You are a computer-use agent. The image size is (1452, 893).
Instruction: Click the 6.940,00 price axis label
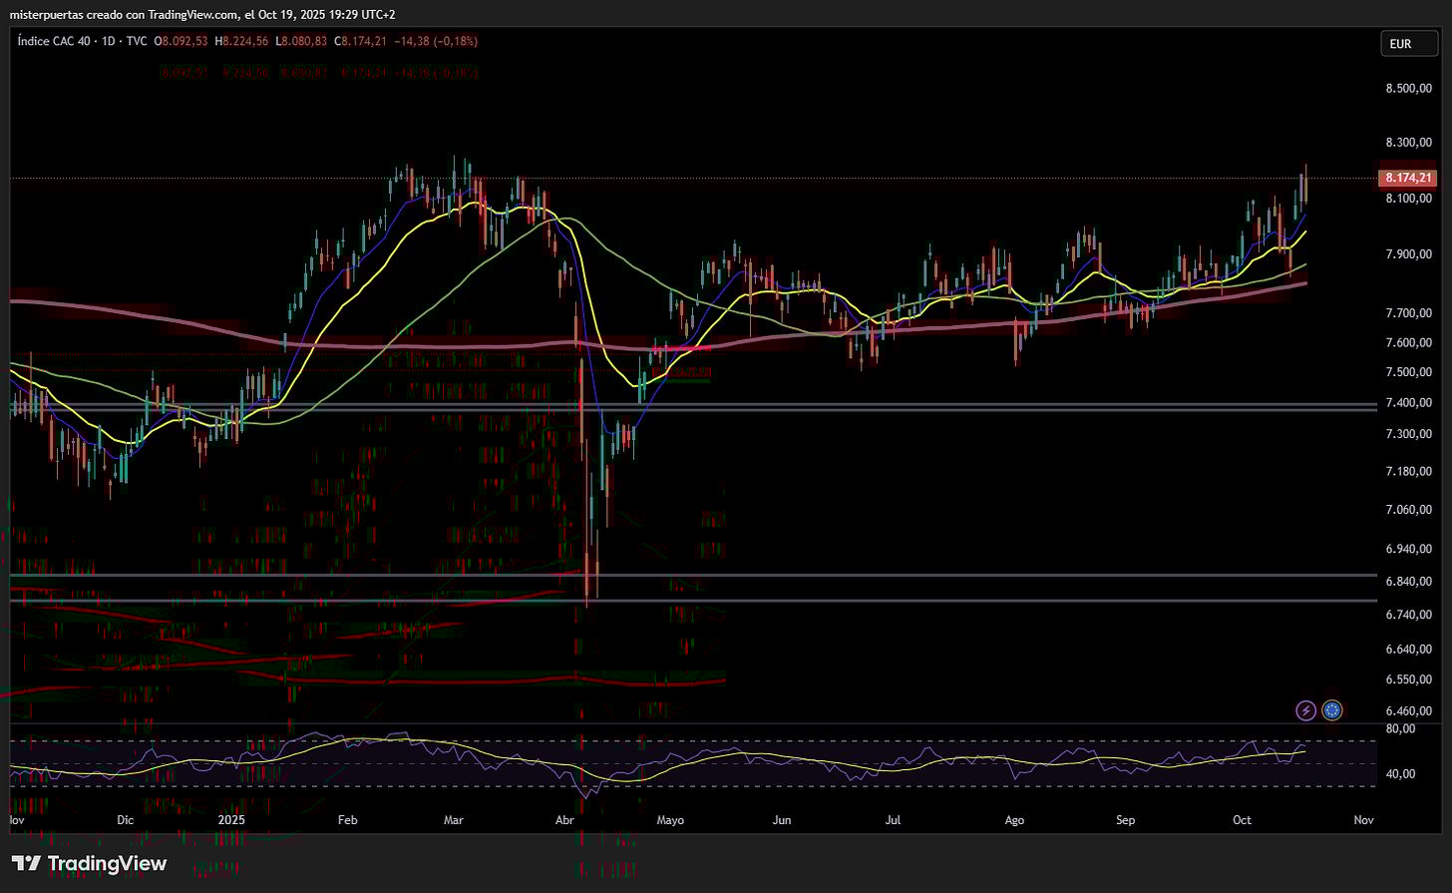tap(1407, 549)
